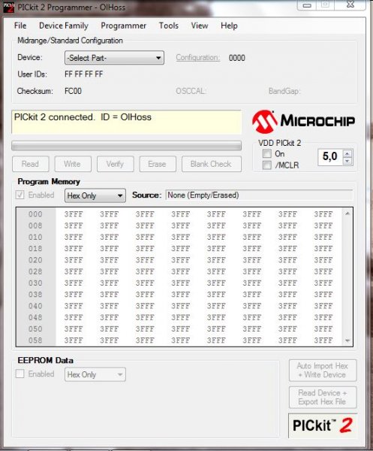Screen dimensions: 373x451
Task: Open Program Memory Hex Only dropdown
Action: click(x=95, y=196)
